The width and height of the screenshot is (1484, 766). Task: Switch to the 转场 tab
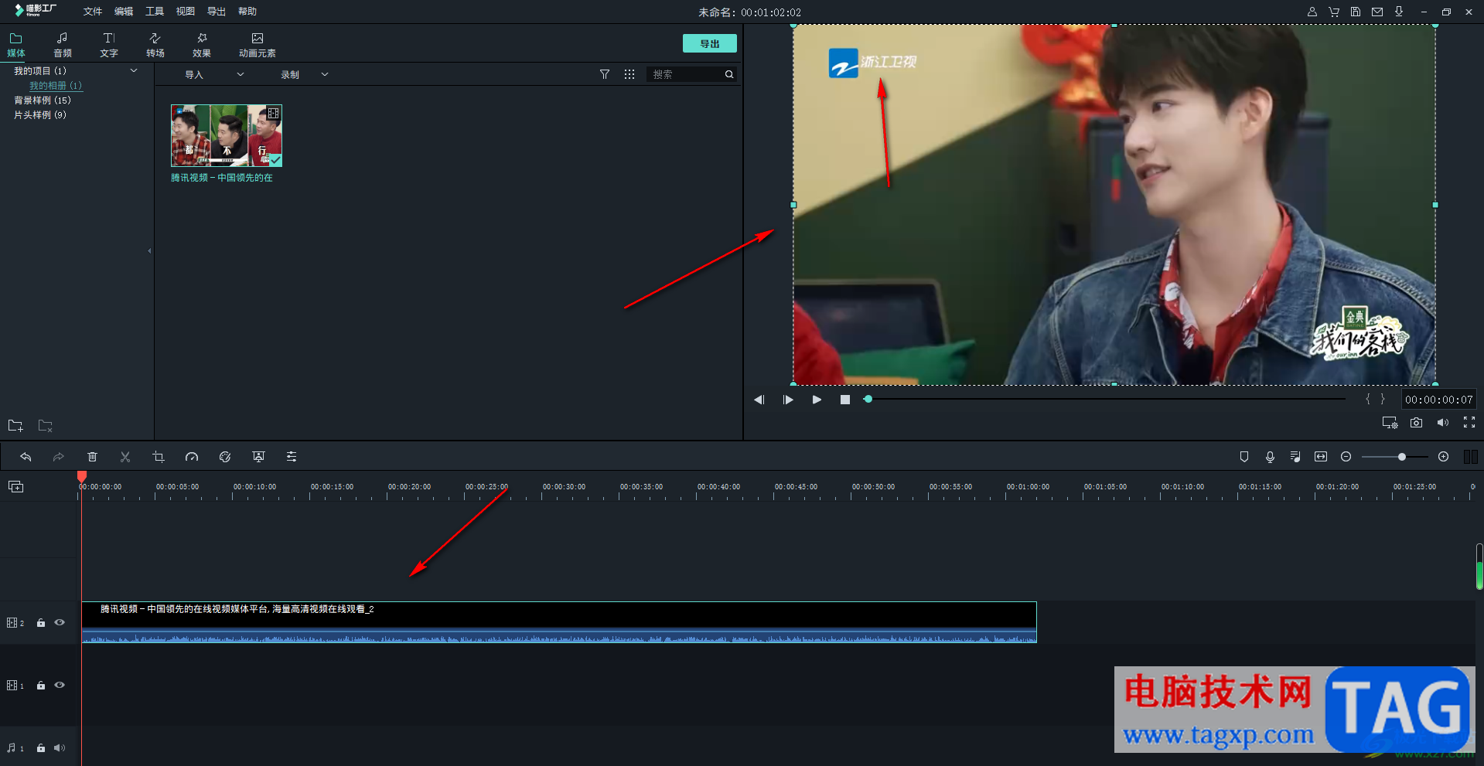[155, 45]
